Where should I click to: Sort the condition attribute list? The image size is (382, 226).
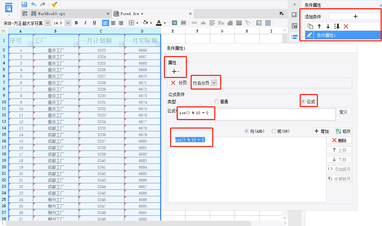(x=337, y=26)
